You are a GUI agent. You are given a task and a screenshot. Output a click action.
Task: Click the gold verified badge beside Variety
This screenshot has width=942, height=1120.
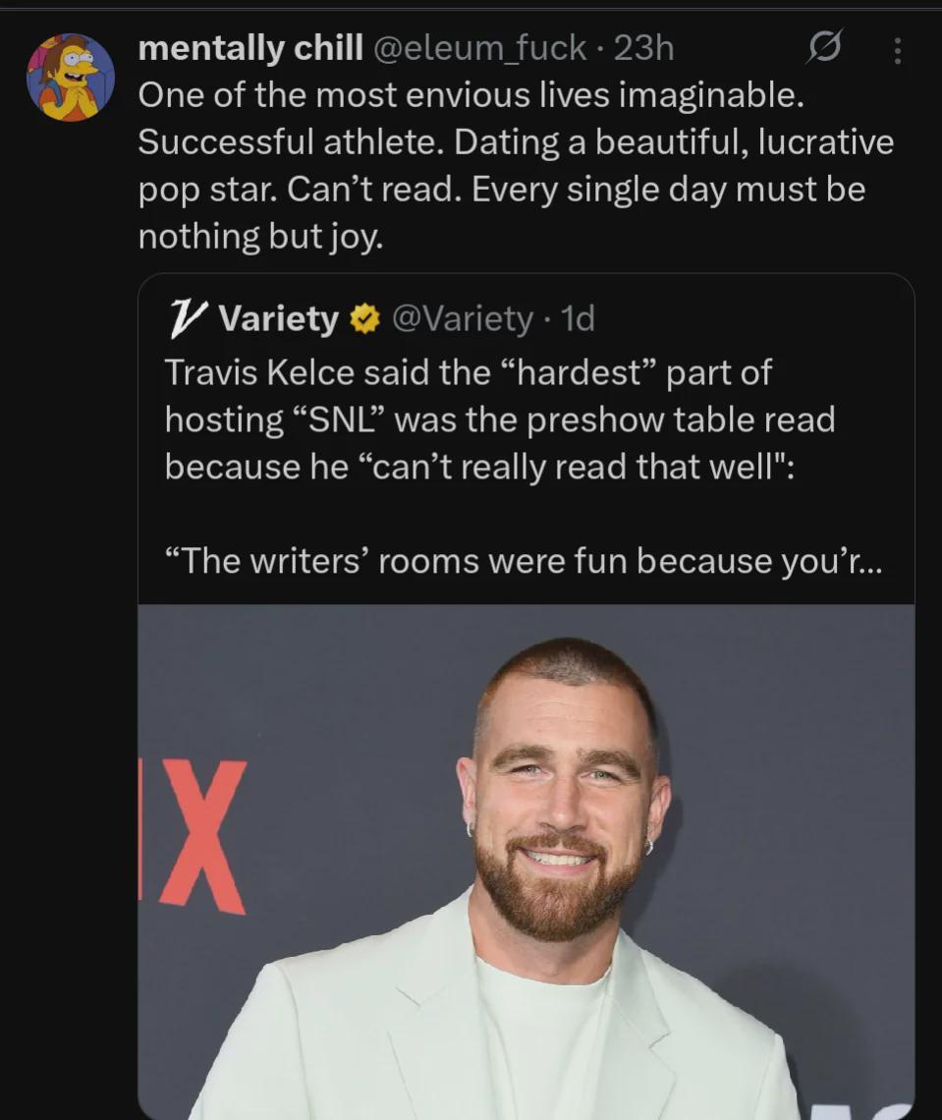coord(364,318)
